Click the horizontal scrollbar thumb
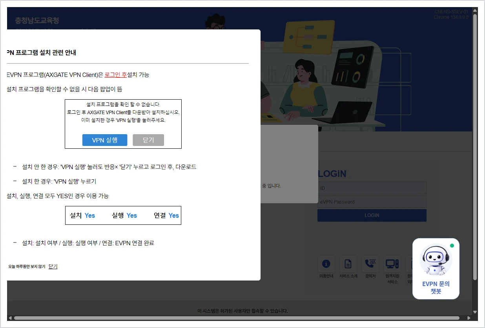This screenshot has height=328, width=485. coord(237,318)
